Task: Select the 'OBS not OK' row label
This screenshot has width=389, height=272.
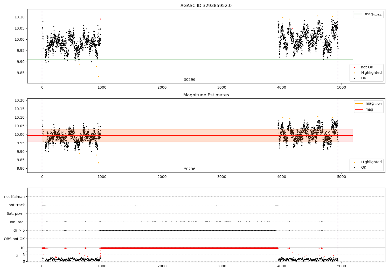Action: [x=14, y=239]
